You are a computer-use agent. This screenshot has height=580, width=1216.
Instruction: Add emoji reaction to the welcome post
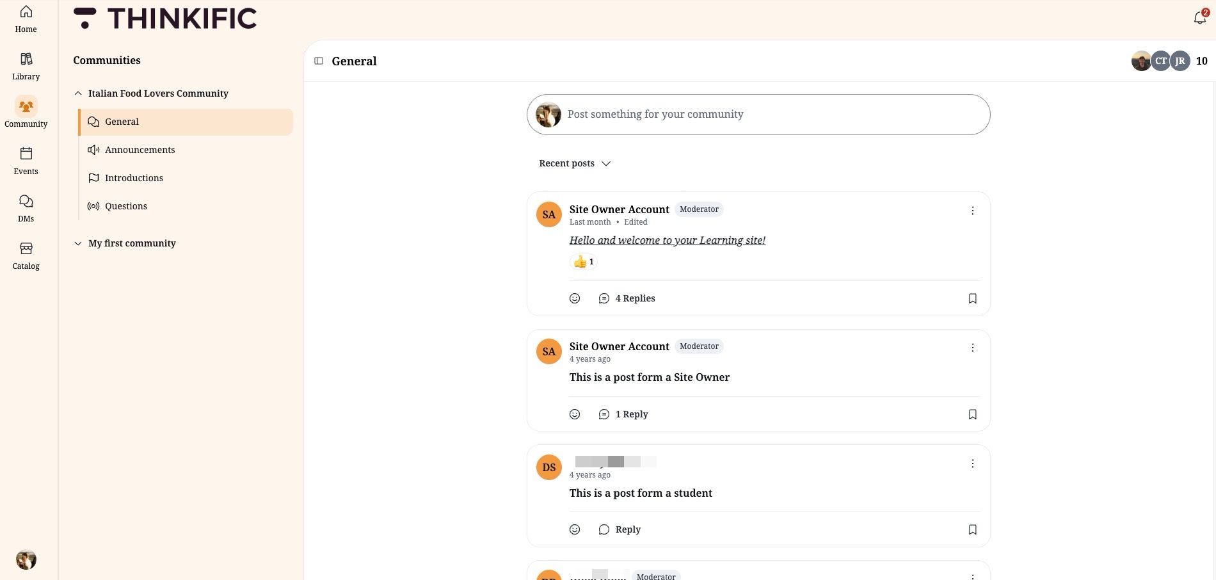tap(575, 298)
